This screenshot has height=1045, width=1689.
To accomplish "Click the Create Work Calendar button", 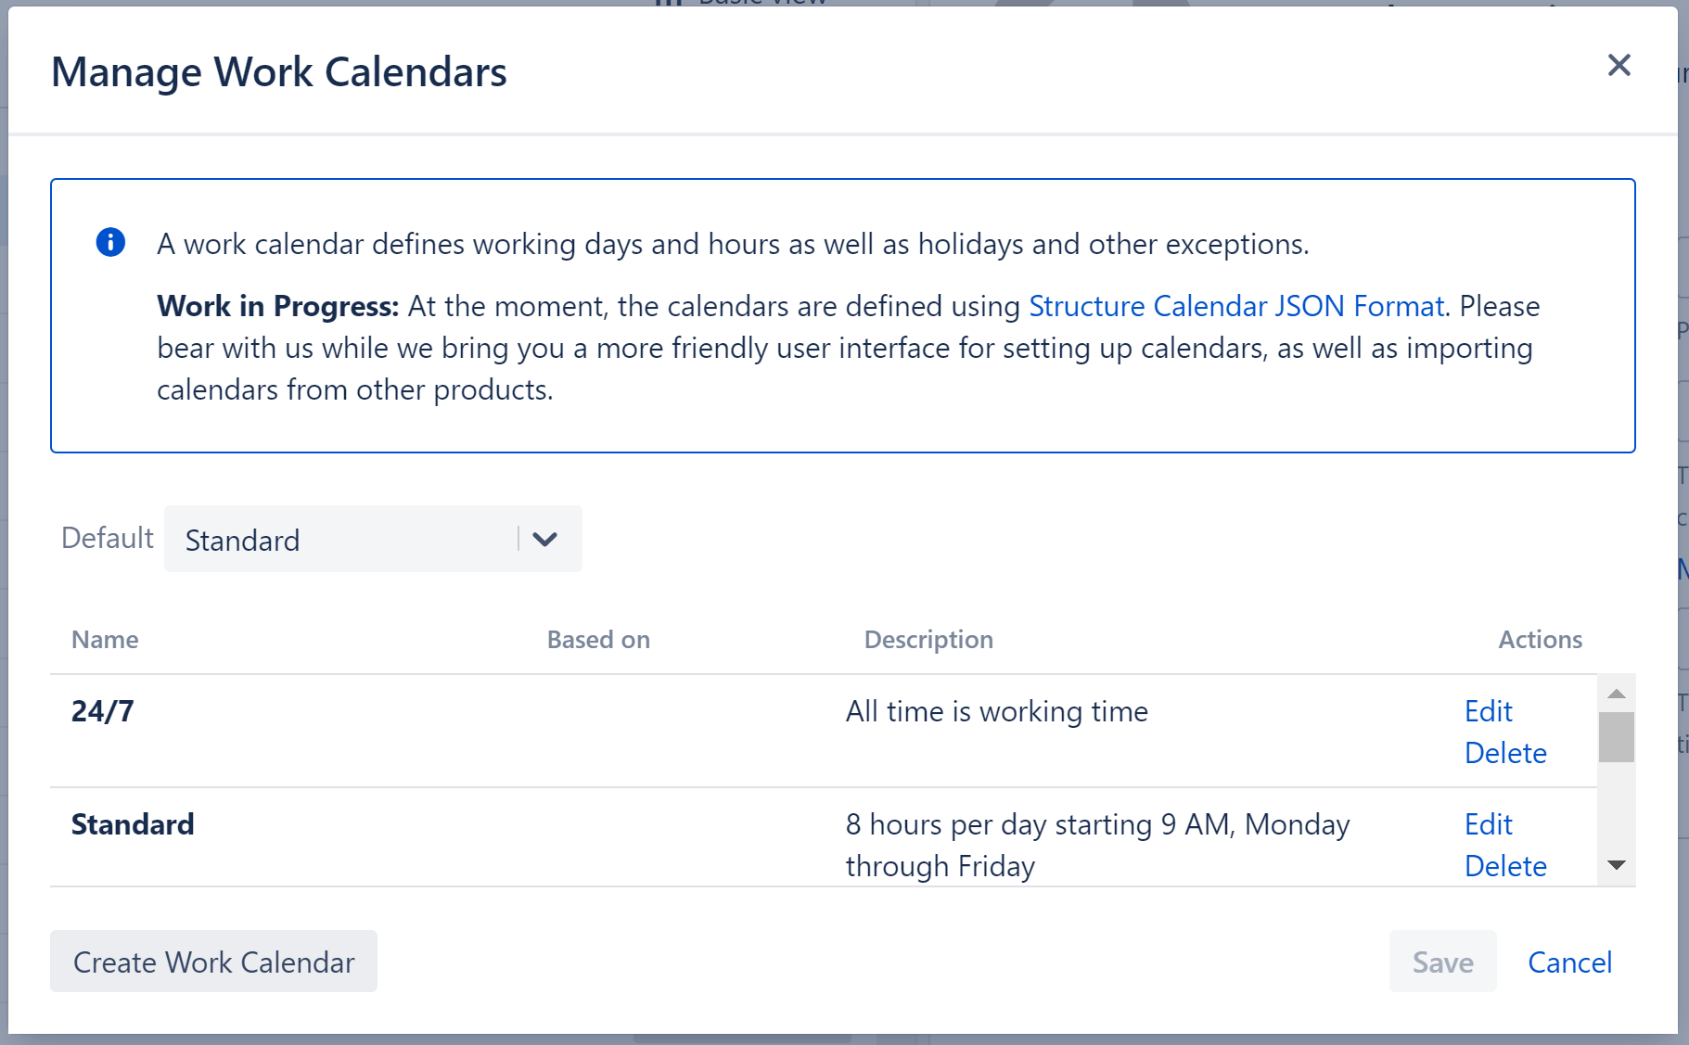I will click(213, 962).
